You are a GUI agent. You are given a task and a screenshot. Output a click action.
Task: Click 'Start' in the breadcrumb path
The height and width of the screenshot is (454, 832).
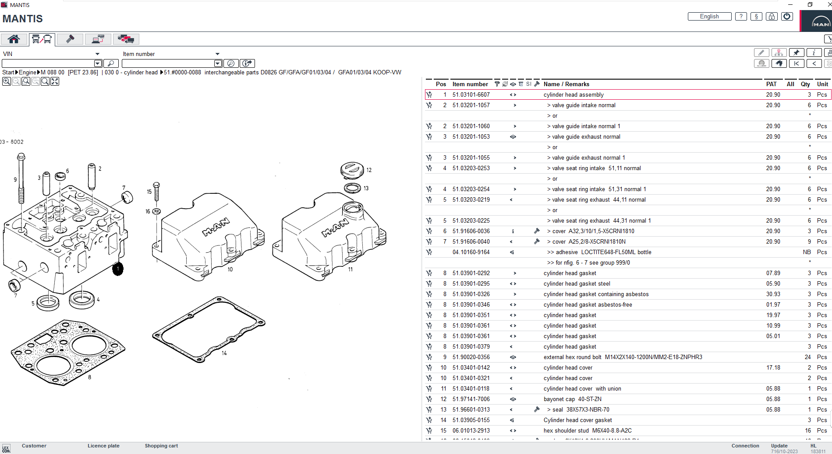pyautogui.click(x=8, y=72)
